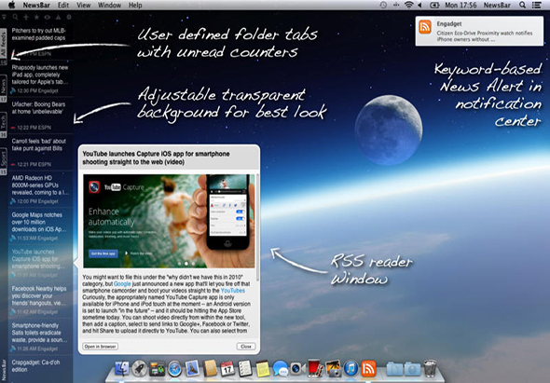Open headline 'Google Maps notches over 10 million'
This screenshot has width=550, height=383.
(39, 222)
